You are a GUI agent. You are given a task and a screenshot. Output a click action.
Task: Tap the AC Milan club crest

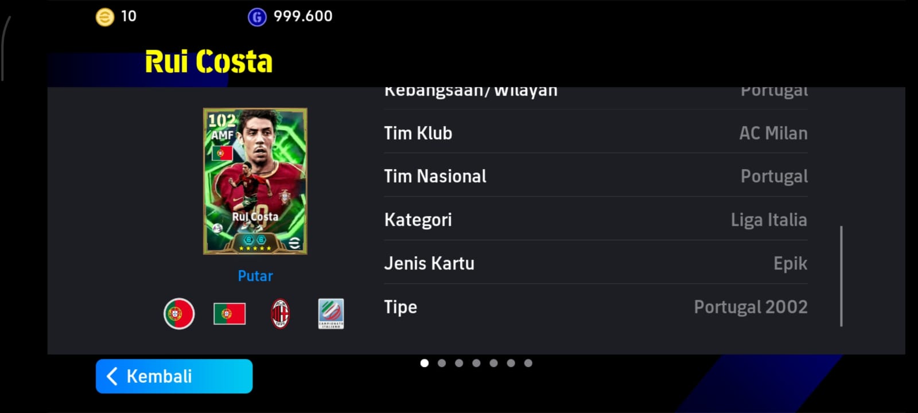[x=280, y=314]
